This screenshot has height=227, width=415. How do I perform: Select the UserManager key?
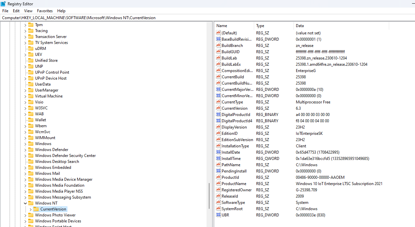pyautogui.click(x=47, y=90)
